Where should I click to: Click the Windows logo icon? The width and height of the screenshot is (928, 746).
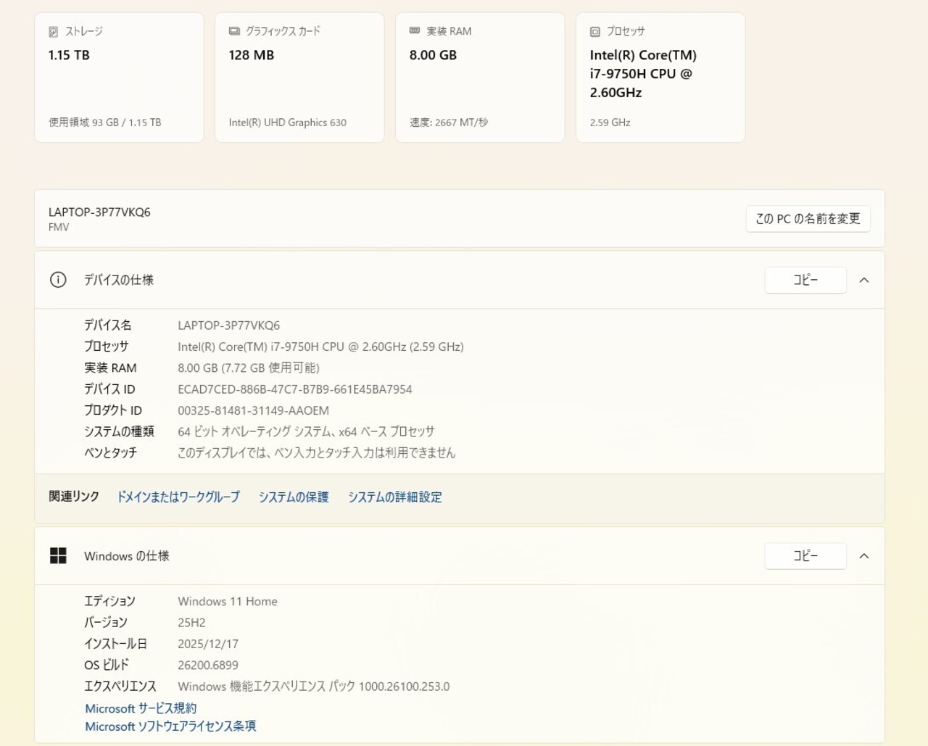point(58,556)
